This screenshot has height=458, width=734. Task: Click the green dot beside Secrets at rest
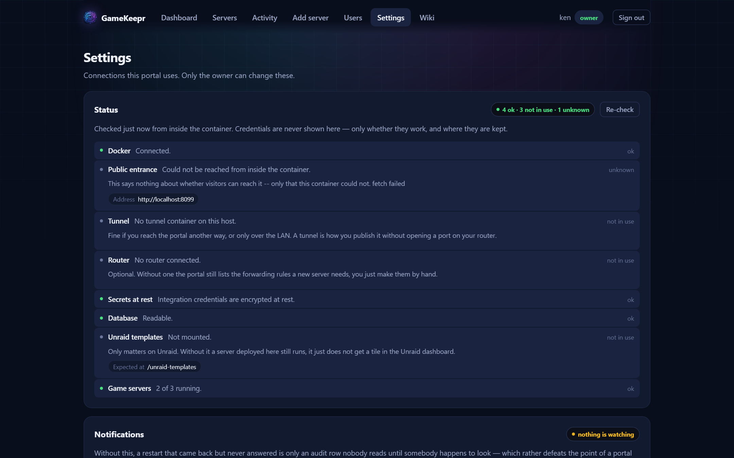point(101,299)
